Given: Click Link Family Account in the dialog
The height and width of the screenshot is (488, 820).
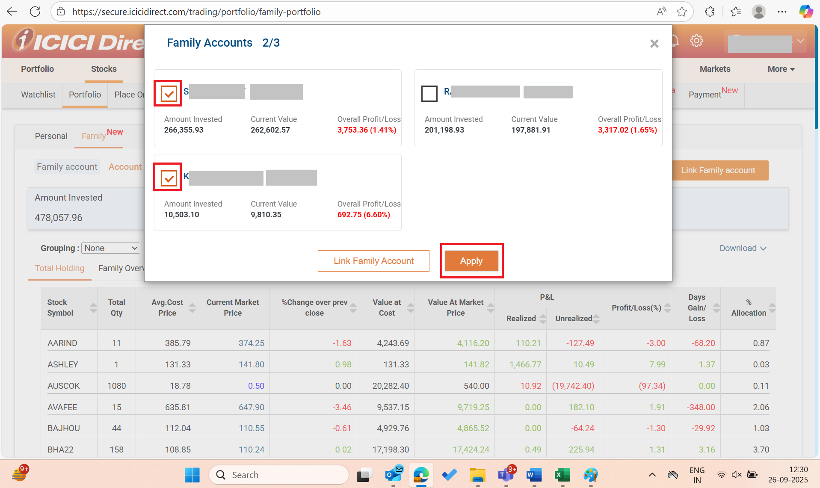Looking at the screenshot, I should pyautogui.click(x=373, y=260).
